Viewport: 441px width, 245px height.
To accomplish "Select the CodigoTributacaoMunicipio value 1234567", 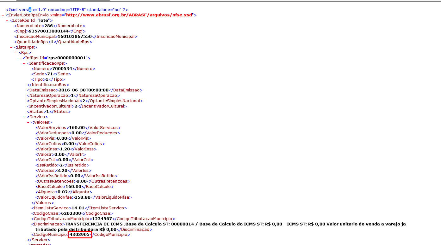I will (102, 219).
